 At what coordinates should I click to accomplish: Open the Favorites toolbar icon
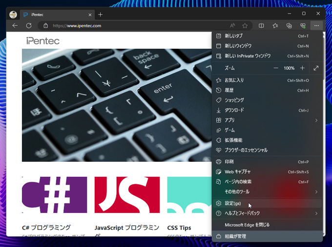[275, 25]
